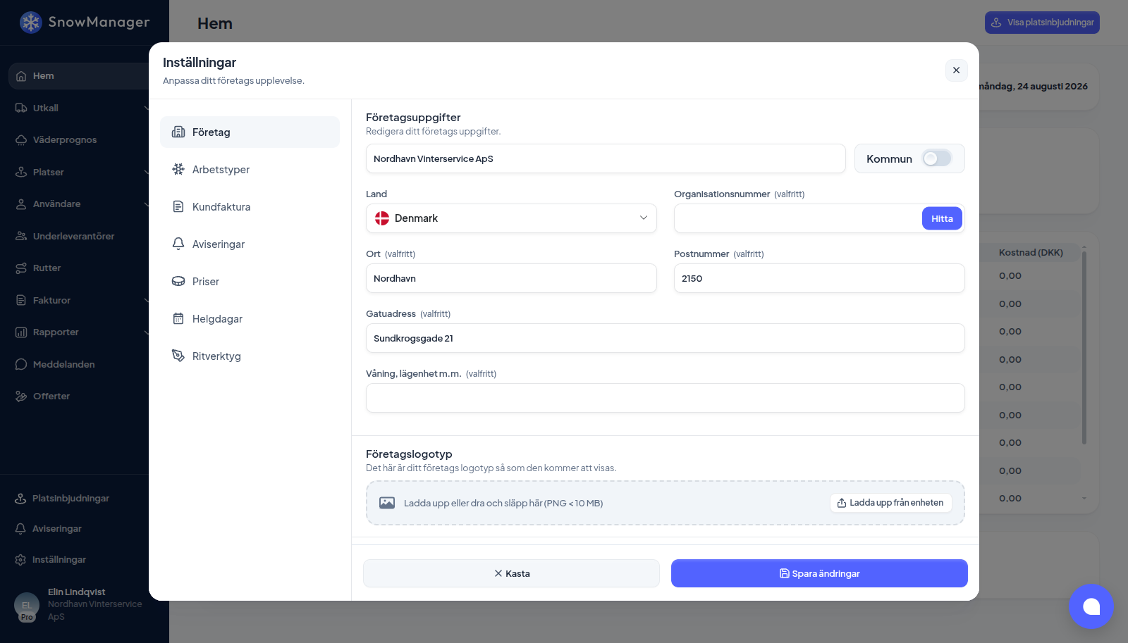Click the Gatuadress field

pos(666,338)
